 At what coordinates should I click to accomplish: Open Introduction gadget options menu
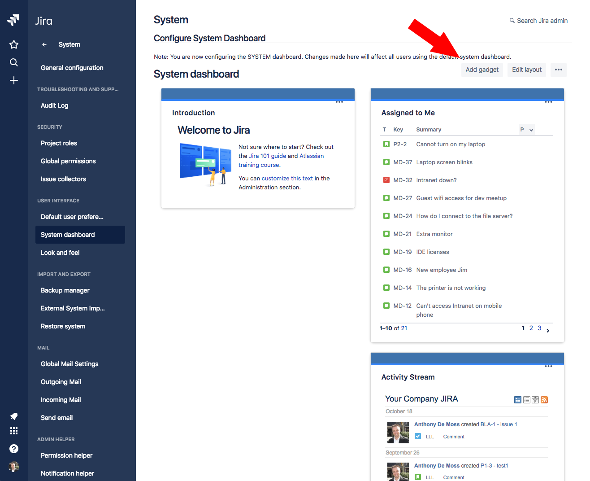[339, 102]
